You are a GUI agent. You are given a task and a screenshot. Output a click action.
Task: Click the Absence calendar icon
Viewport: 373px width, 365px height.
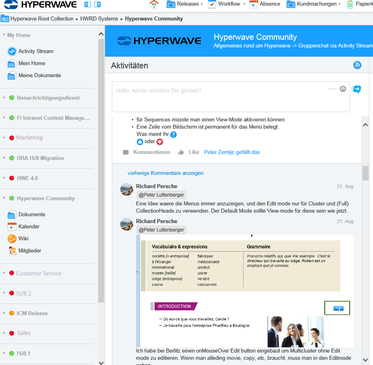tap(253, 4)
